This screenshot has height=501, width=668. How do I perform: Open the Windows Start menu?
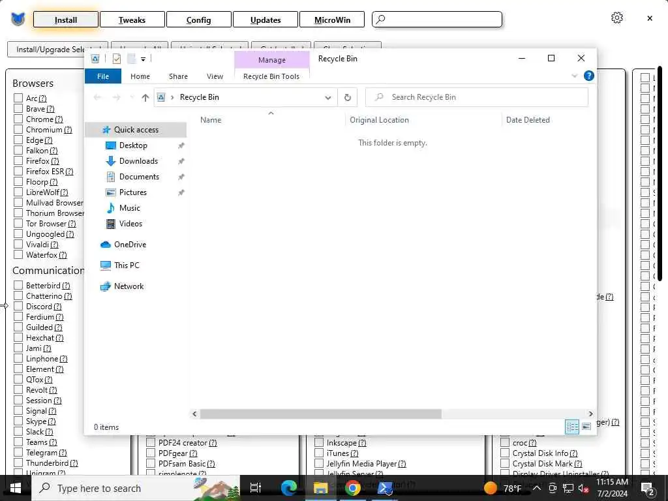tap(16, 488)
